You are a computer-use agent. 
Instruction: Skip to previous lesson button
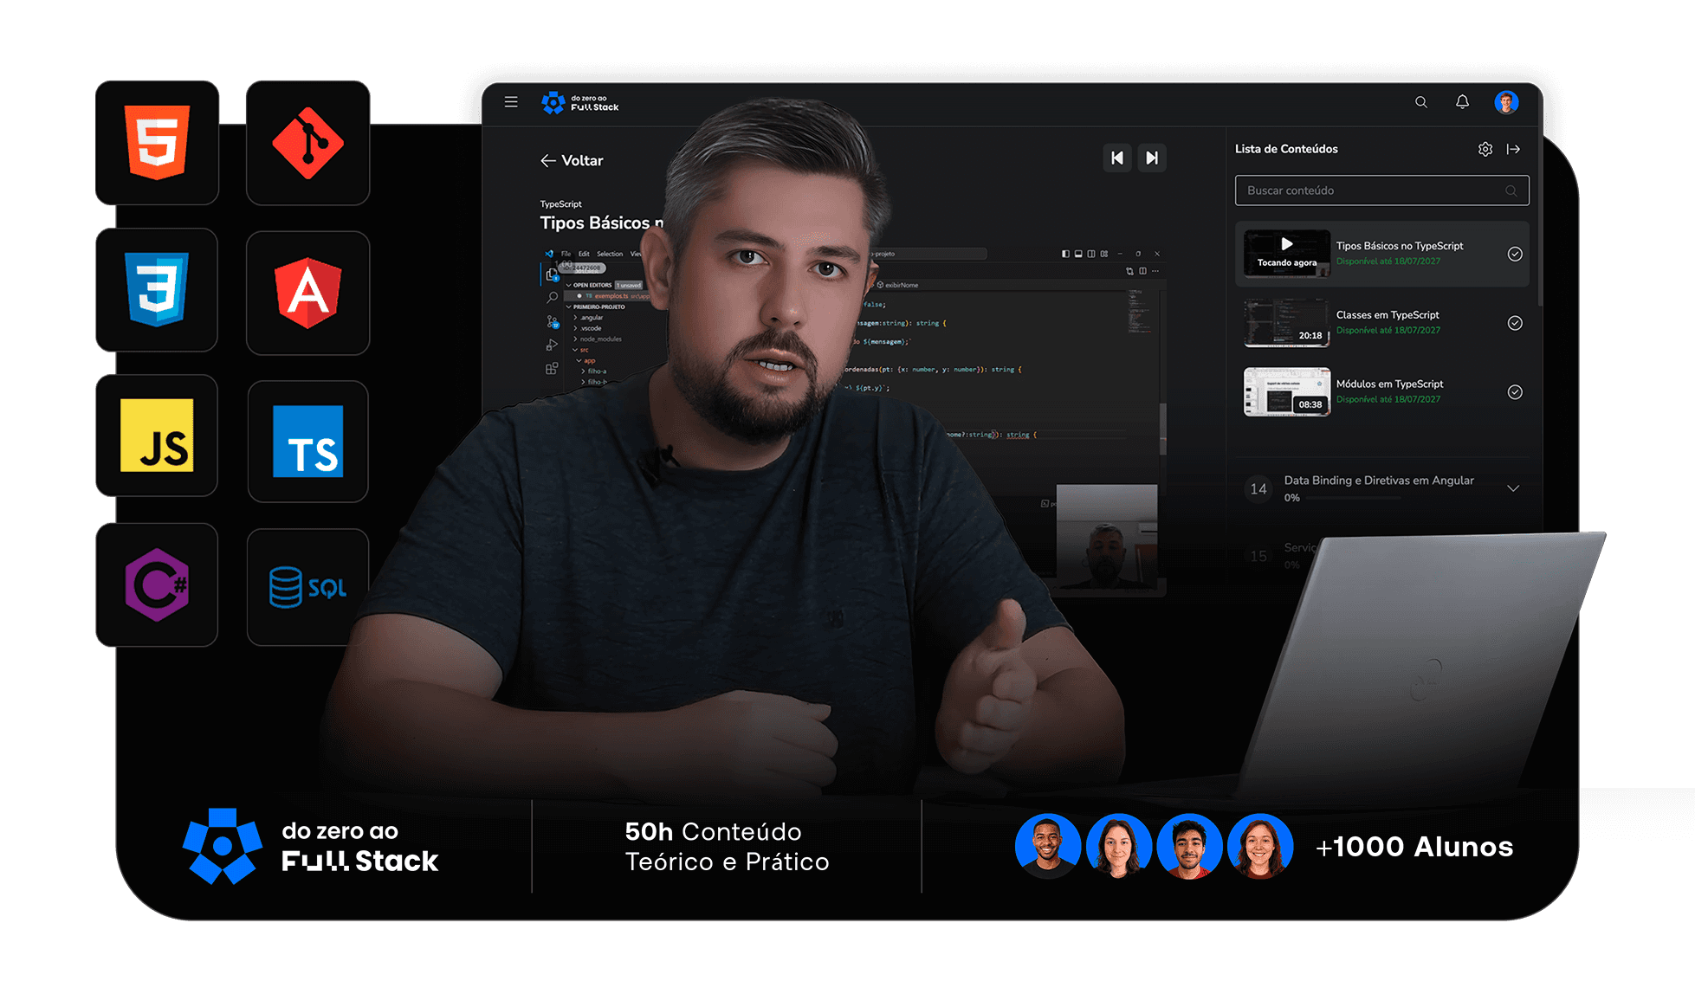click(x=1117, y=158)
